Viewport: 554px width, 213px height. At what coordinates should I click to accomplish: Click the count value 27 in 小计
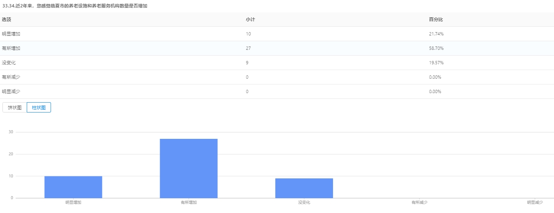248,48
